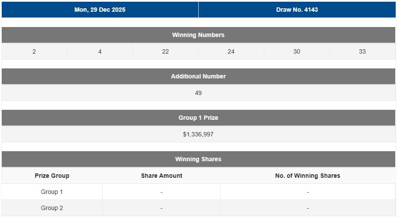Select the $1,336,997 prize amount
Screen dimensions: 397x217
198,134
